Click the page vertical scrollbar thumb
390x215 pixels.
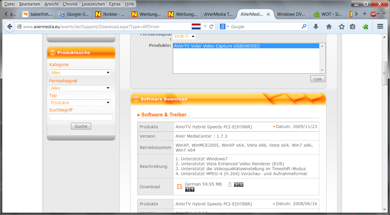pyautogui.click(x=385, y=73)
